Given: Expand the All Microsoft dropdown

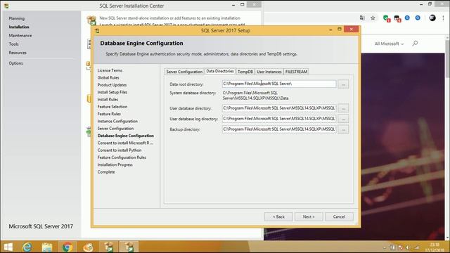Looking at the screenshot, I should pos(389,44).
